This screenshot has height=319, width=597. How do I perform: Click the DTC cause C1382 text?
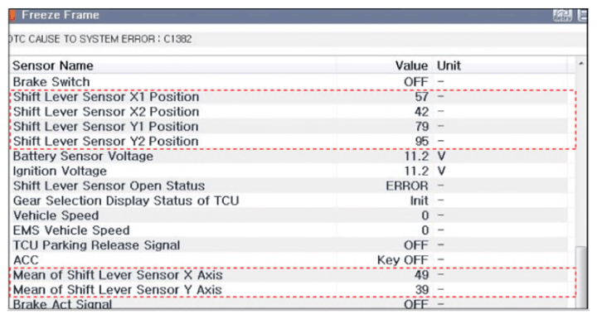pos(100,39)
